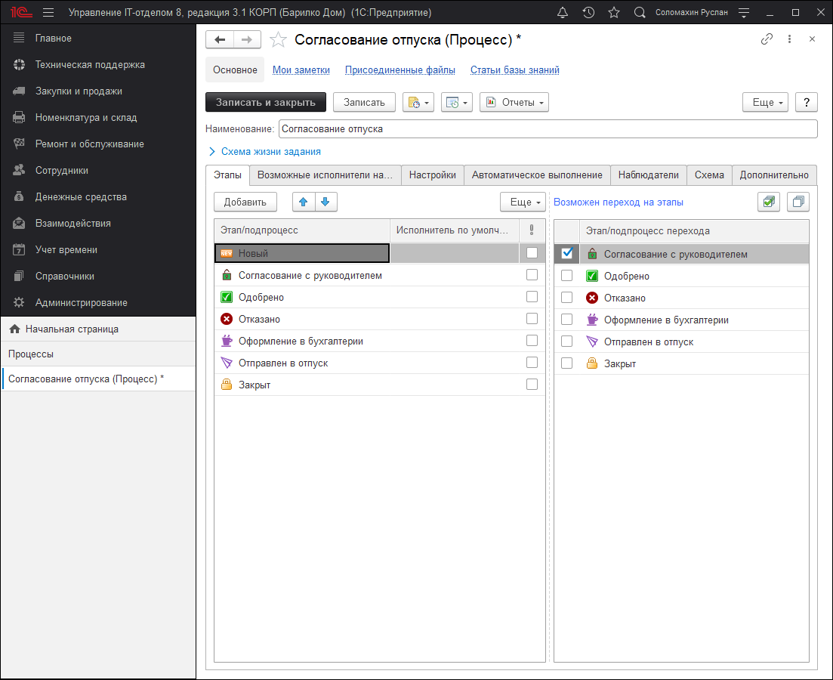
Task: Enable Одобрено transition checkbox in right list
Action: click(x=567, y=276)
